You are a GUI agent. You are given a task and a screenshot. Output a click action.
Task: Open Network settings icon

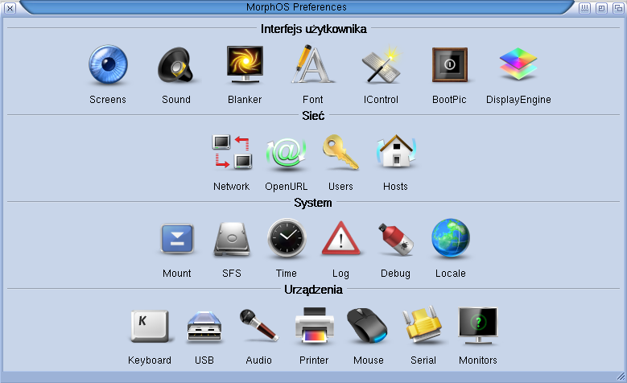pos(232,152)
